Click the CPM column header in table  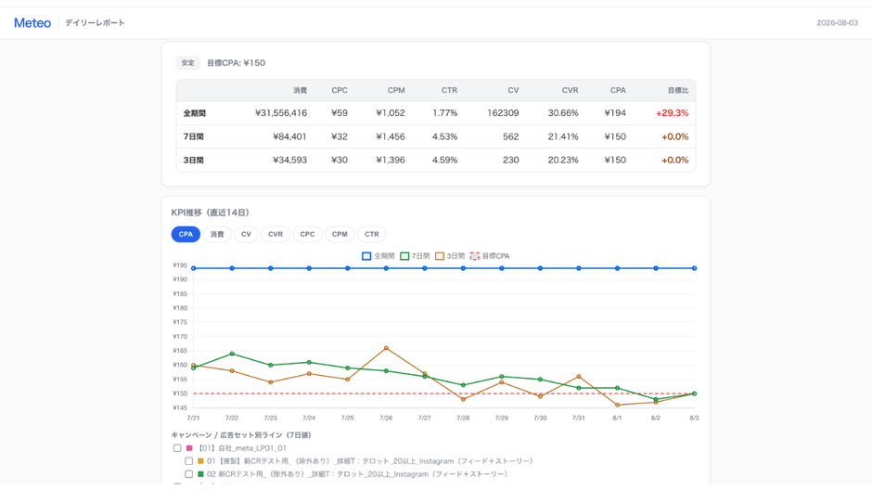pyautogui.click(x=396, y=90)
